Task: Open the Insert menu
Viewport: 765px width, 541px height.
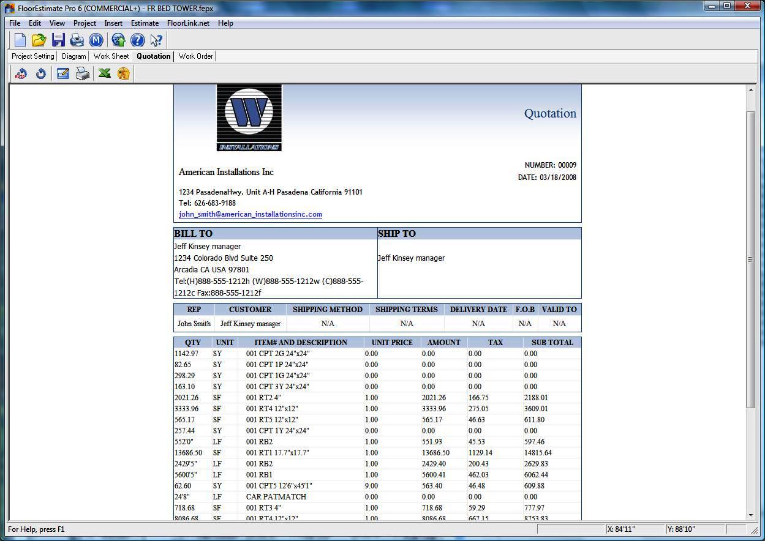Action: [x=113, y=23]
